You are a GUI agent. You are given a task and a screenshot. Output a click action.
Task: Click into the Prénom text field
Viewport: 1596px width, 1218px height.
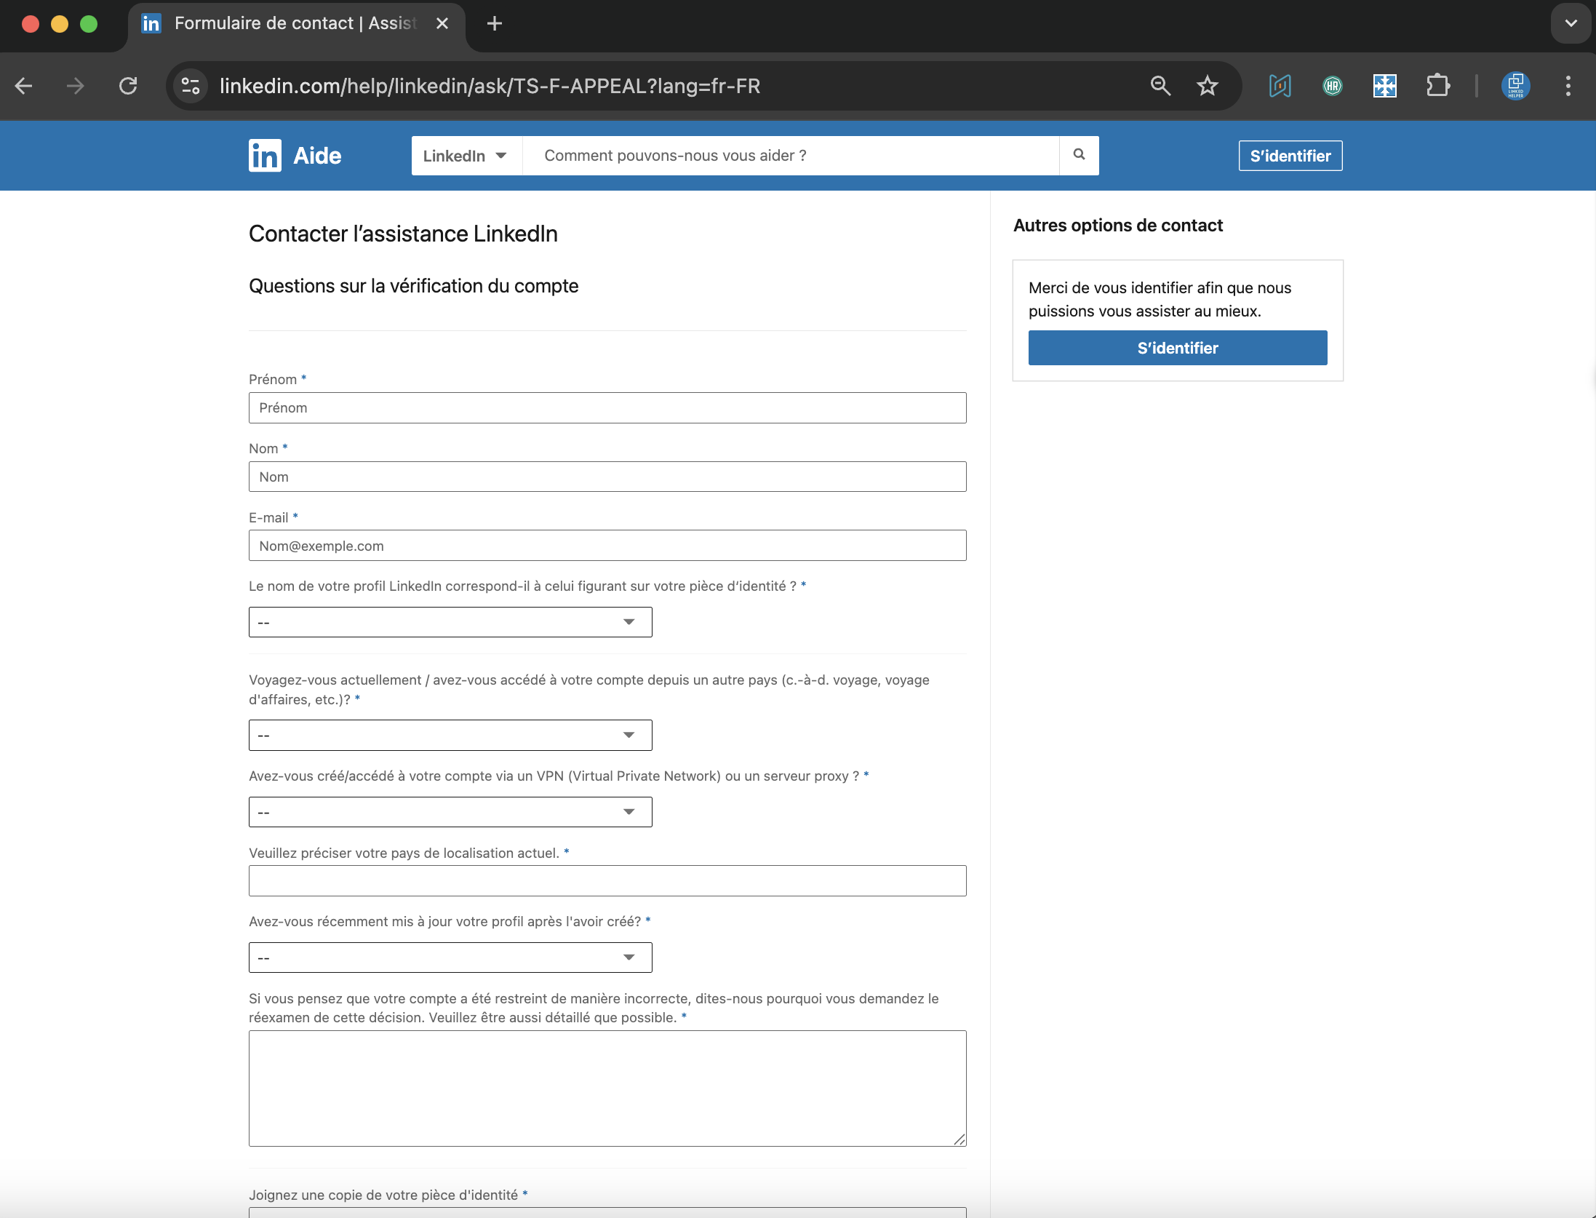click(x=607, y=408)
